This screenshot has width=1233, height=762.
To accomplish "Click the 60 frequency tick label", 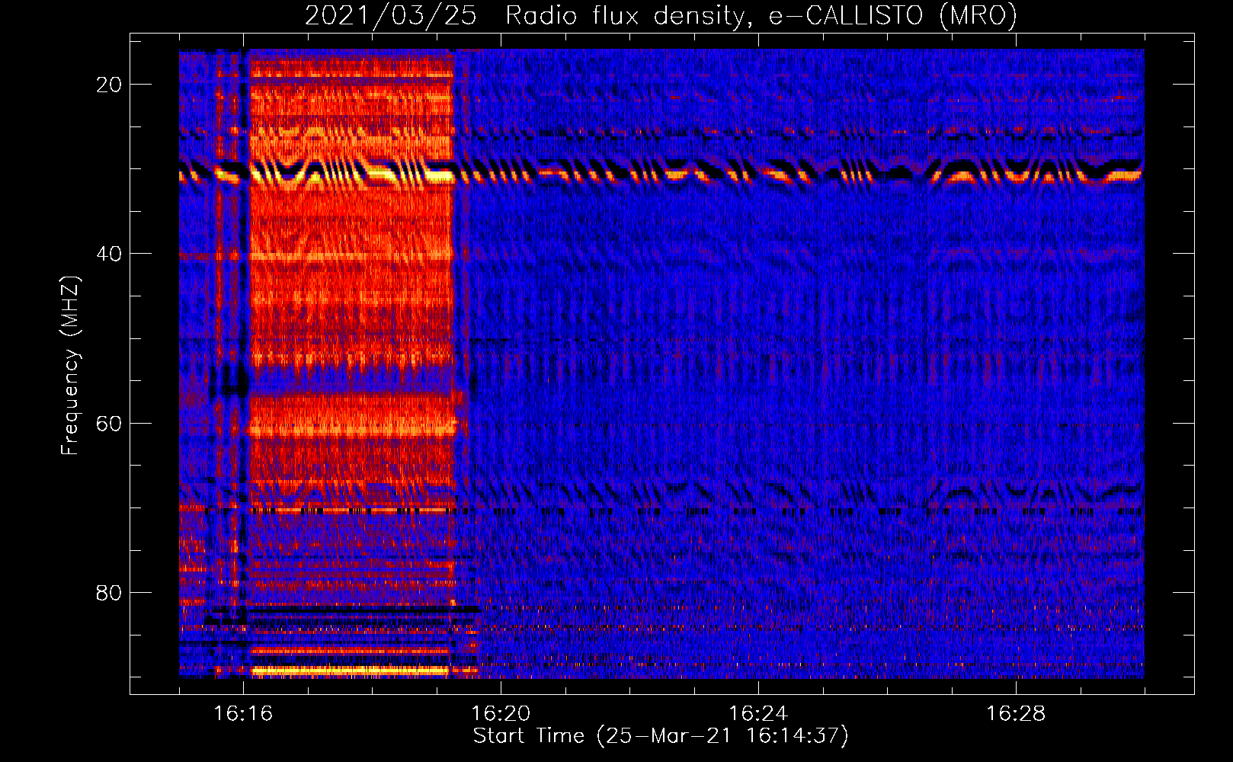I will pyautogui.click(x=109, y=424).
